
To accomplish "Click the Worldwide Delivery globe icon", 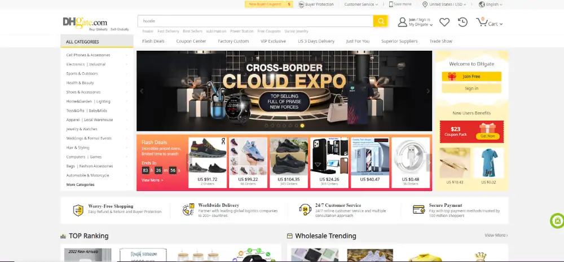I will point(188,210).
